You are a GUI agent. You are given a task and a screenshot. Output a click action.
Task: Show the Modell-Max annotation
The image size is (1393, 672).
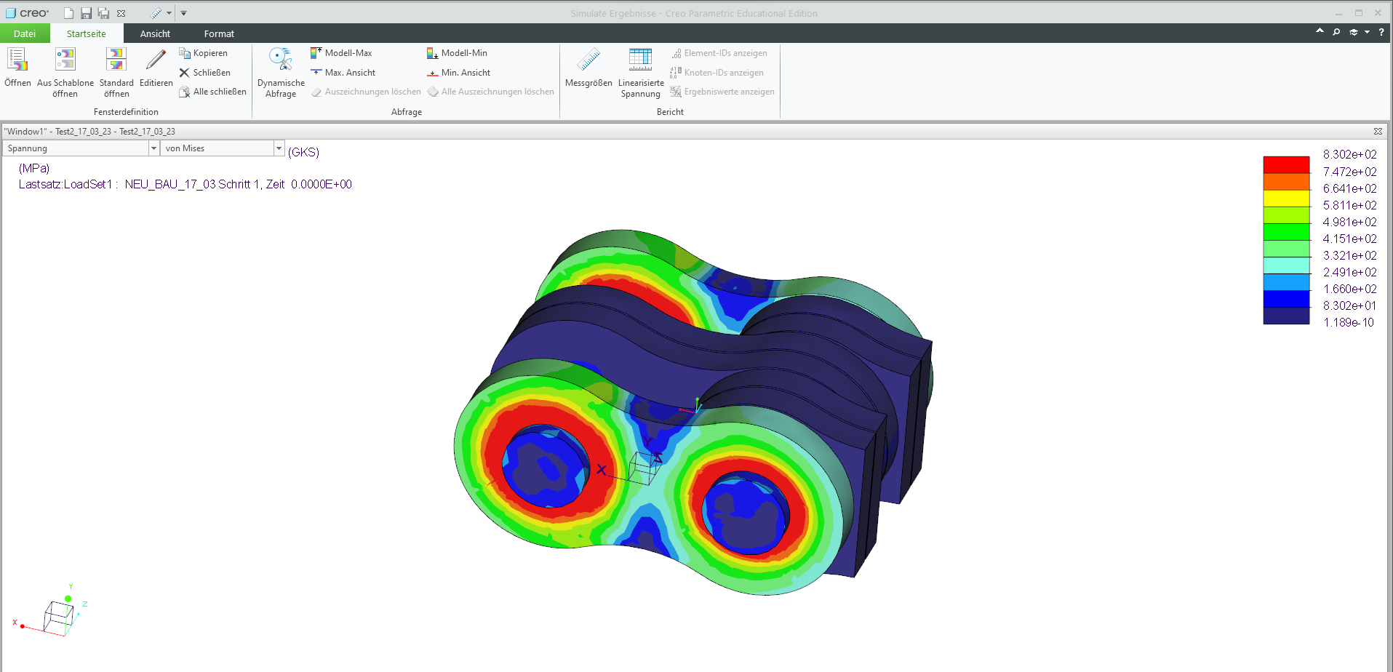[342, 52]
